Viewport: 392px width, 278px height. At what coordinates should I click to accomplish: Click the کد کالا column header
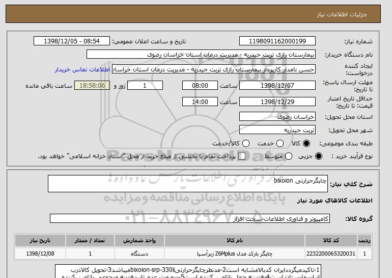coord(331,240)
